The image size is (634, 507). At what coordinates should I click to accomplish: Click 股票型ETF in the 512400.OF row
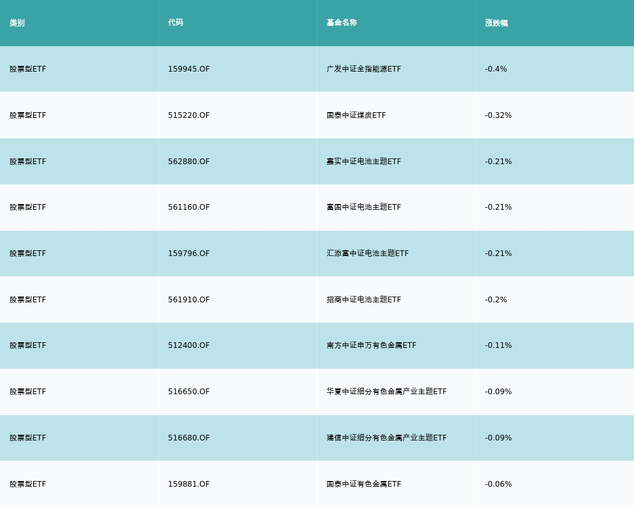pos(28,345)
